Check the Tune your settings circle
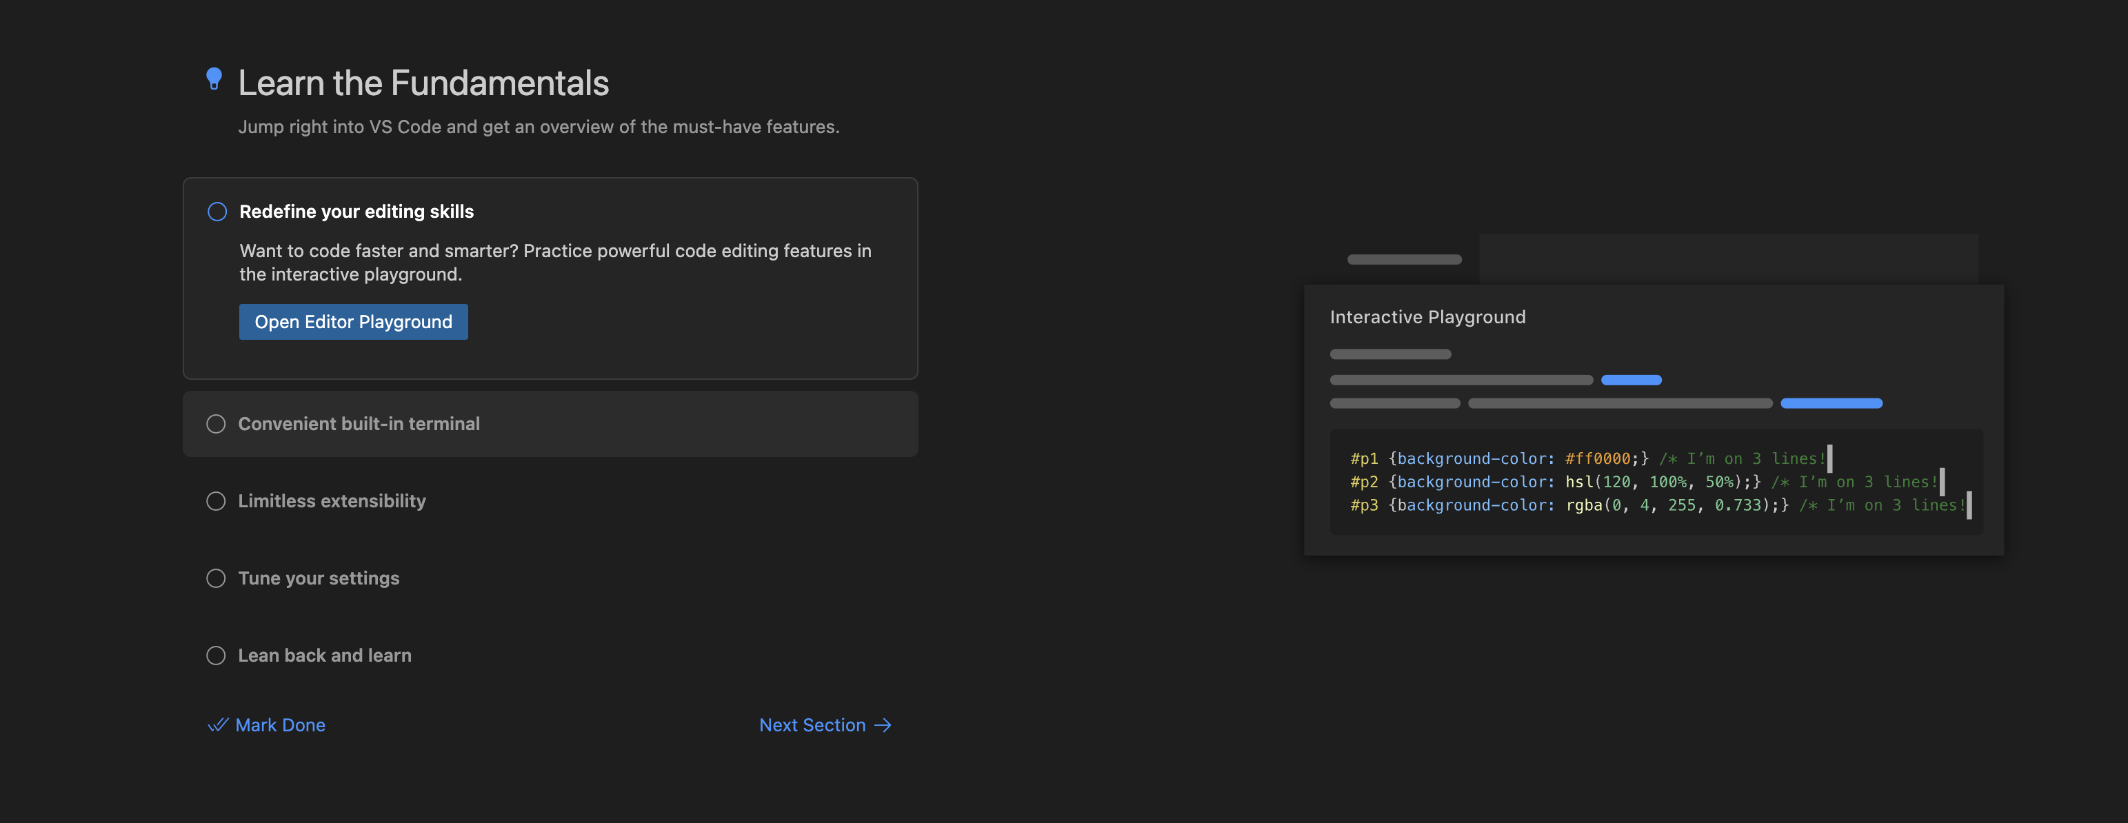The height and width of the screenshot is (823, 2128). [x=216, y=578]
